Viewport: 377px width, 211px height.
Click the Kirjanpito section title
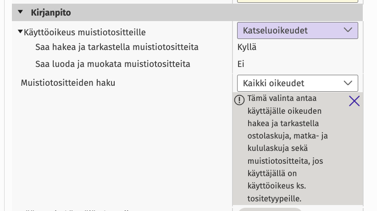click(51, 12)
